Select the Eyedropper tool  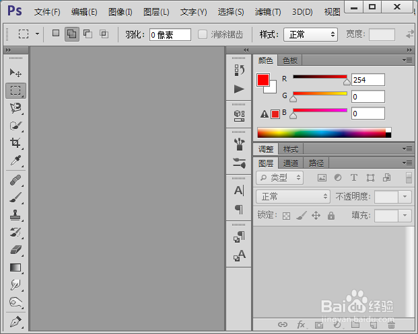[15, 161]
